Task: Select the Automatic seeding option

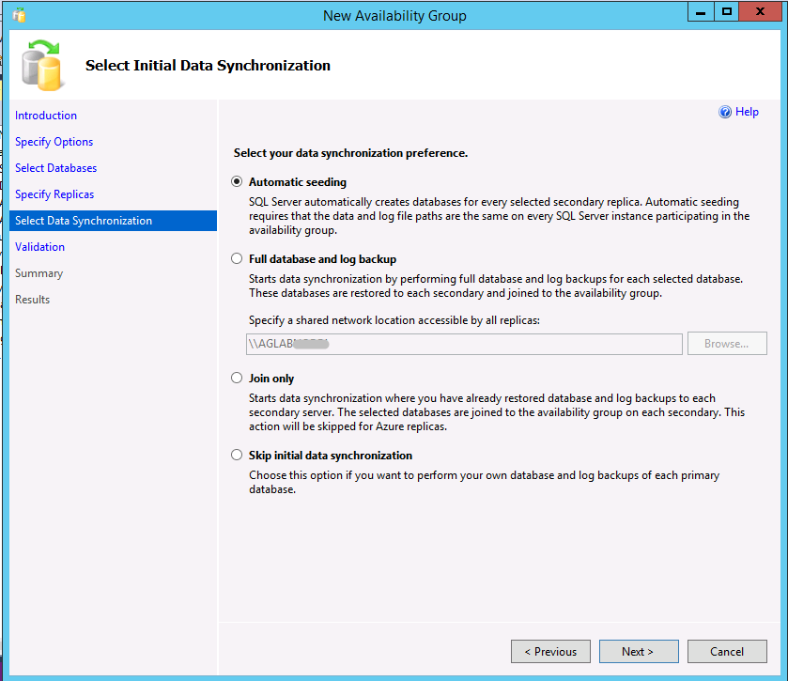Action: point(237,181)
